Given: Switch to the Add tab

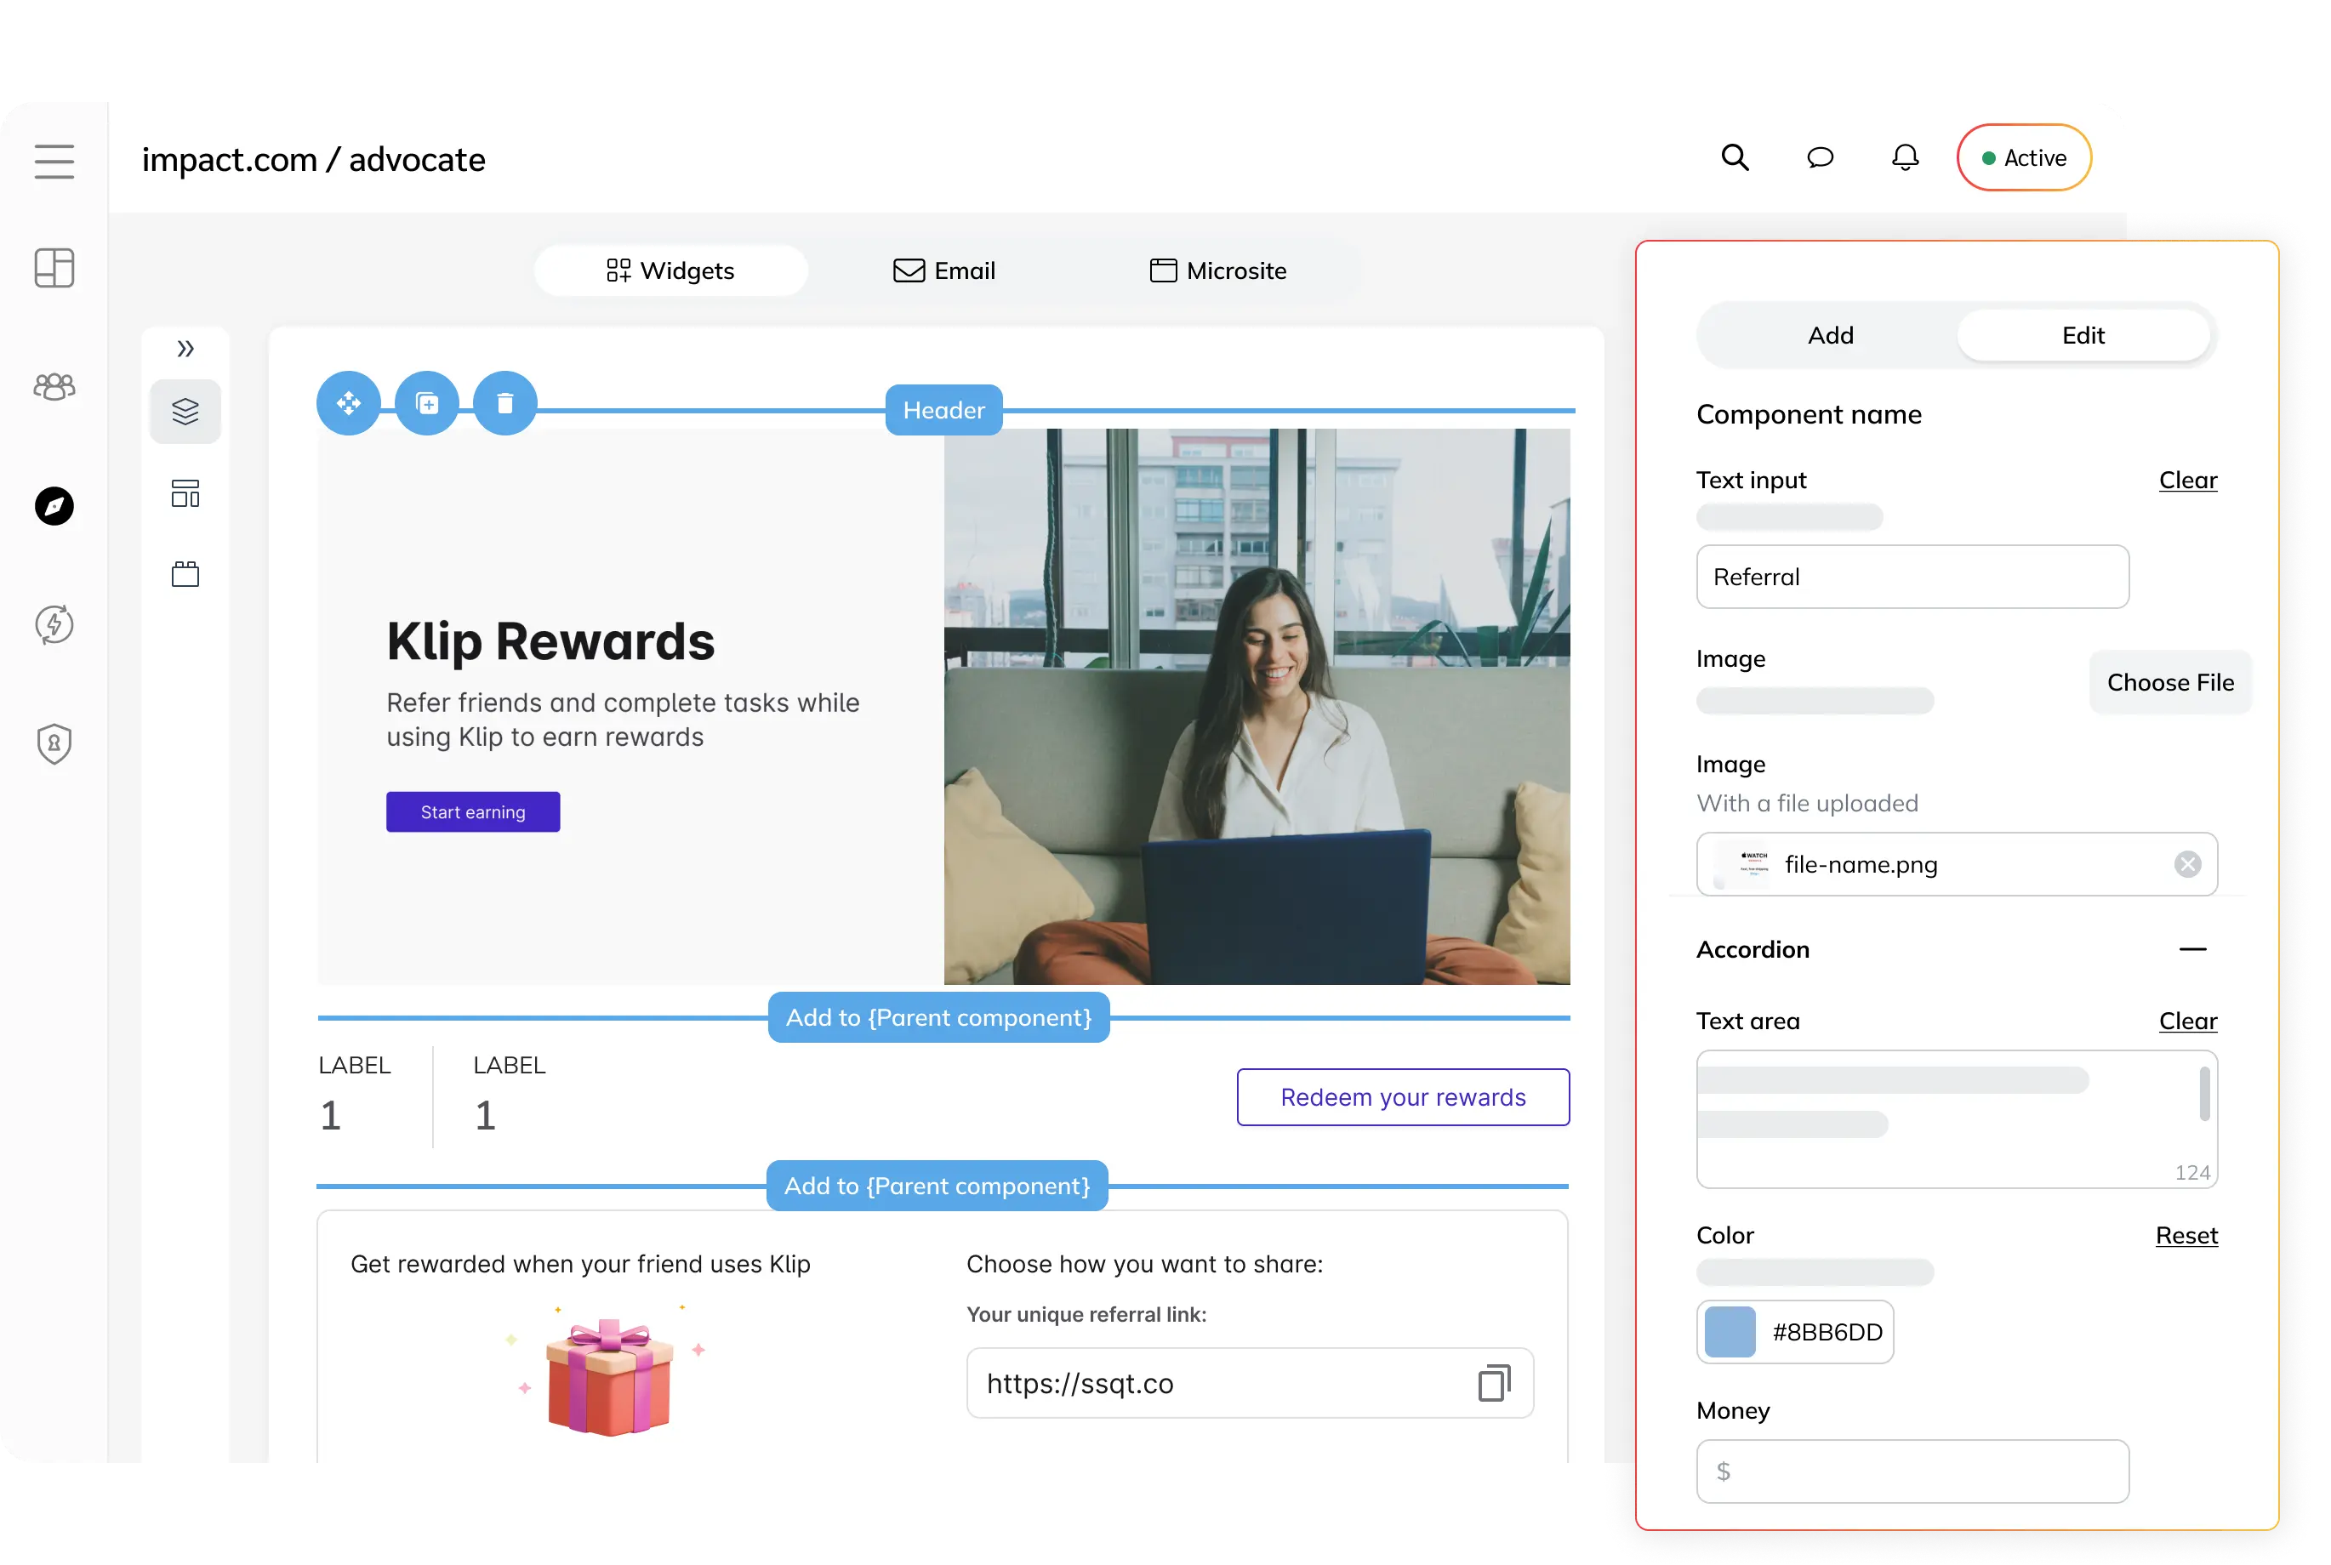Looking at the screenshot, I should coord(1830,334).
